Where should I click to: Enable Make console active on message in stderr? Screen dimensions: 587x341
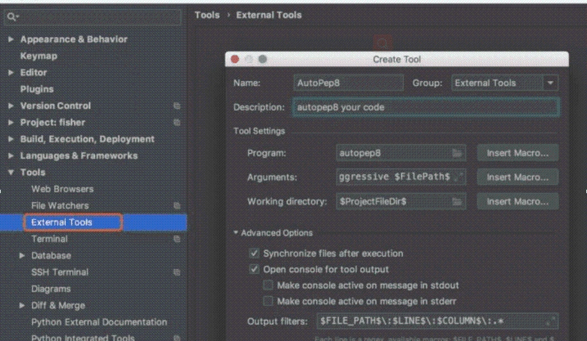click(x=268, y=301)
